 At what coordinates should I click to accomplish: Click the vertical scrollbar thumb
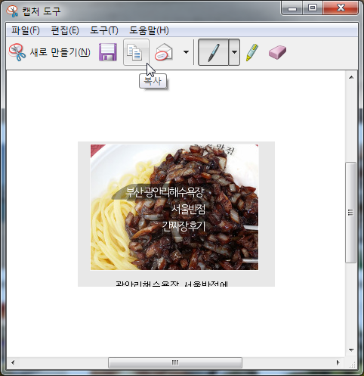point(351,213)
